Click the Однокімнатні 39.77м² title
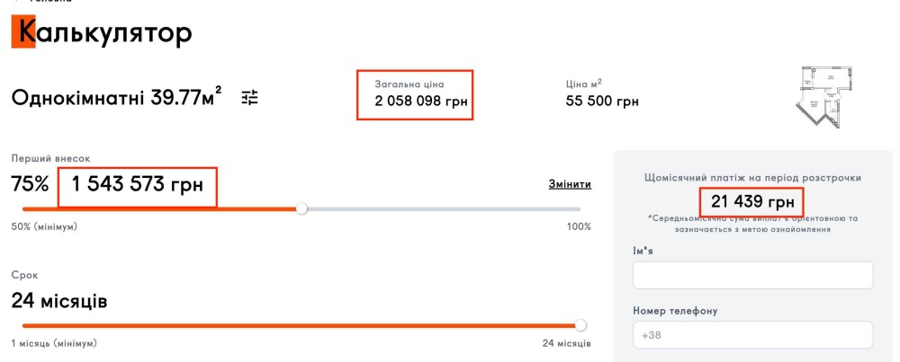900x362 pixels. pos(117,98)
